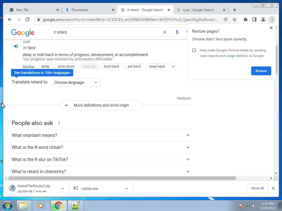Close the Downloads tab

pyautogui.click(x=113, y=10)
